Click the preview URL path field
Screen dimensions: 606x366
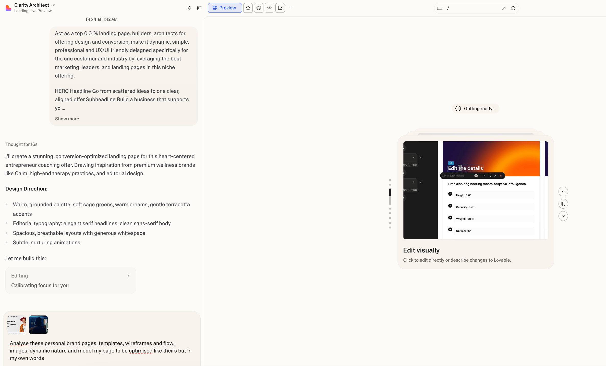(472, 8)
